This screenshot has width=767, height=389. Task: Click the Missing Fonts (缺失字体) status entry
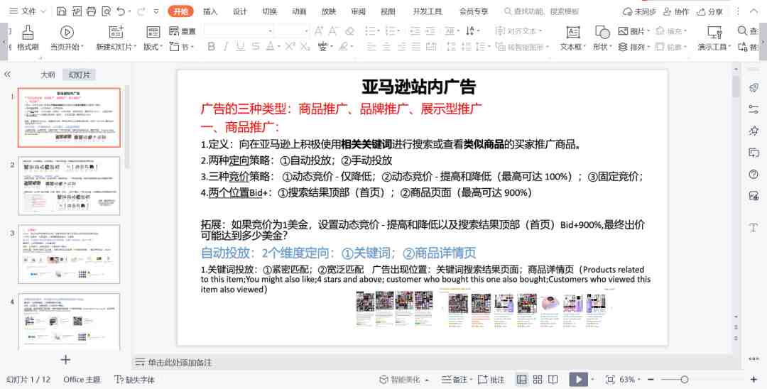click(134, 379)
